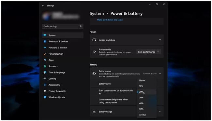Select Windows Update in sidebar

[63, 97]
